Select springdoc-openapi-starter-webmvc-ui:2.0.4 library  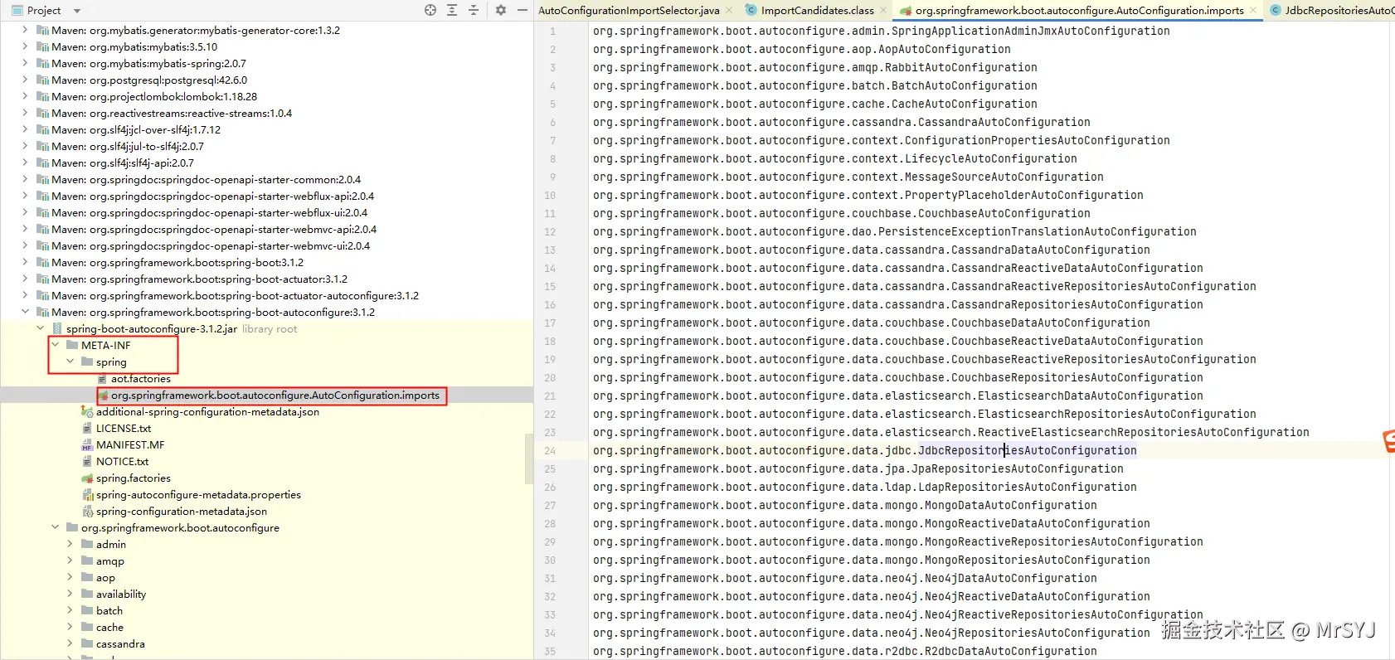pyautogui.click(x=211, y=245)
